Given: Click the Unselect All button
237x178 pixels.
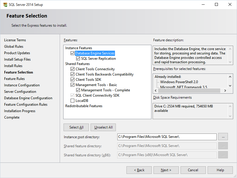Looking at the screenshot, I should point(103,127).
